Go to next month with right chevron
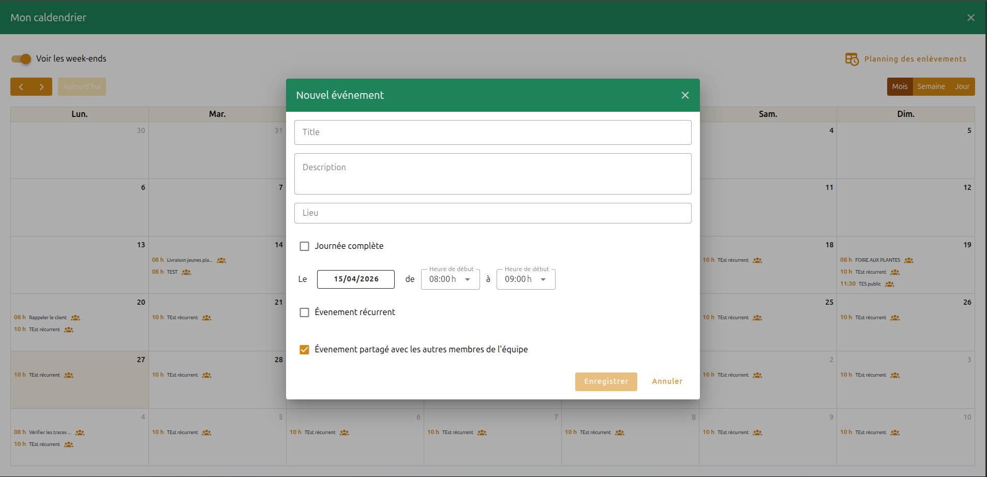The height and width of the screenshot is (477, 987). click(x=42, y=87)
